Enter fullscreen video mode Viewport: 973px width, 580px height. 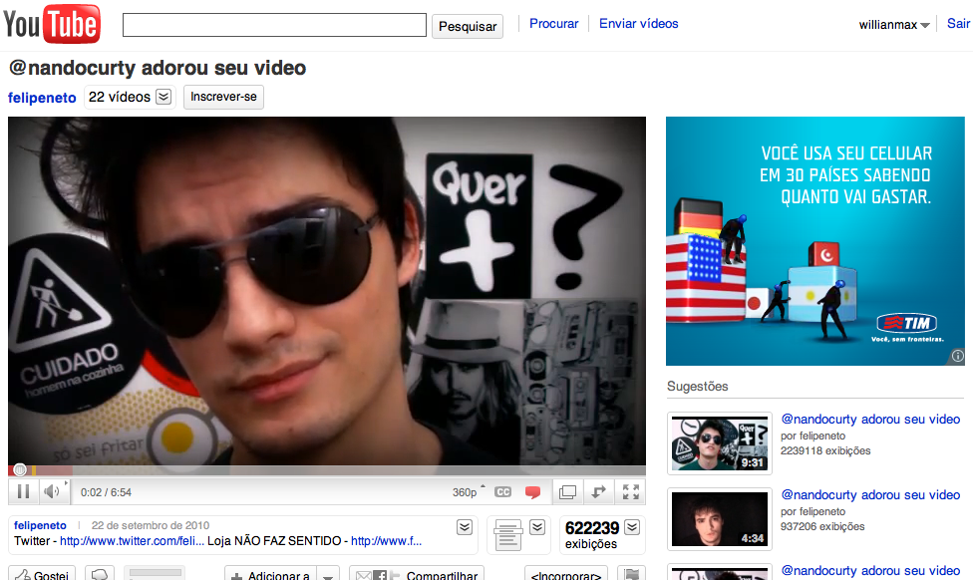click(630, 492)
